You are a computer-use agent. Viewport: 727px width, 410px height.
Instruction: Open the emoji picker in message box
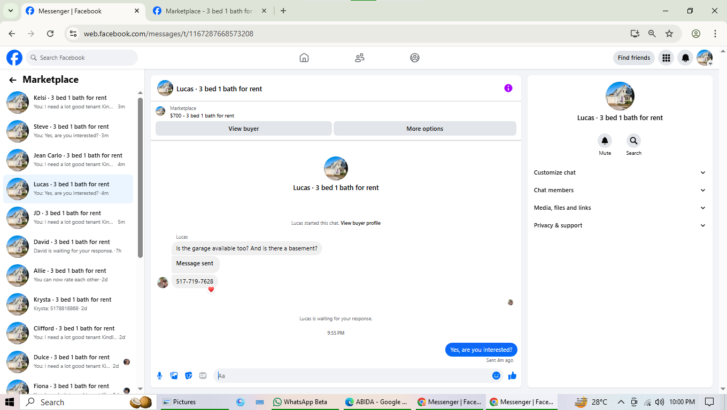click(x=496, y=376)
